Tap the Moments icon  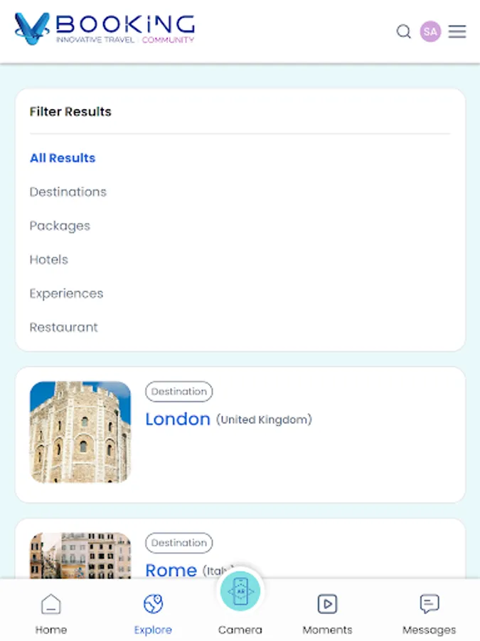327,603
